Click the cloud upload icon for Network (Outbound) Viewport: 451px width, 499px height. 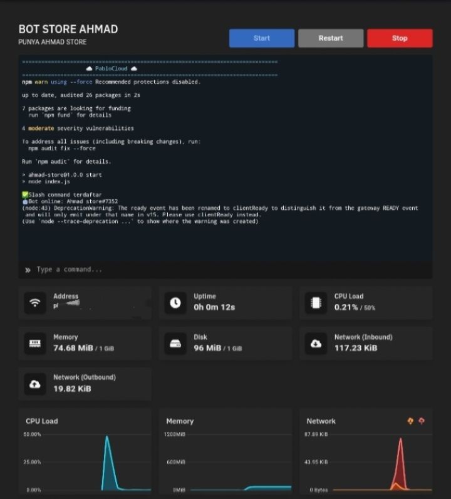(x=35, y=384)
